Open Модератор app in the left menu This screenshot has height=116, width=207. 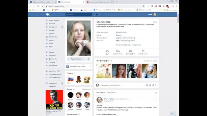click(53, 83)
